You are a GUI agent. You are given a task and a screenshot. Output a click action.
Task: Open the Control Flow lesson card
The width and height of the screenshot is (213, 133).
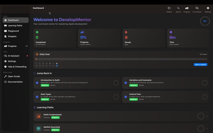[x=166, y=97]
